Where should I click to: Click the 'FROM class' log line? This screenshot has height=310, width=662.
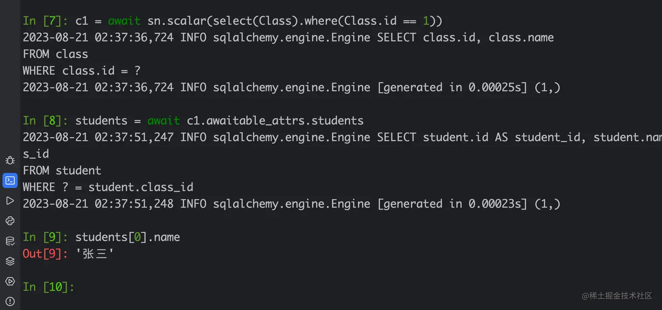pos(56,54)
